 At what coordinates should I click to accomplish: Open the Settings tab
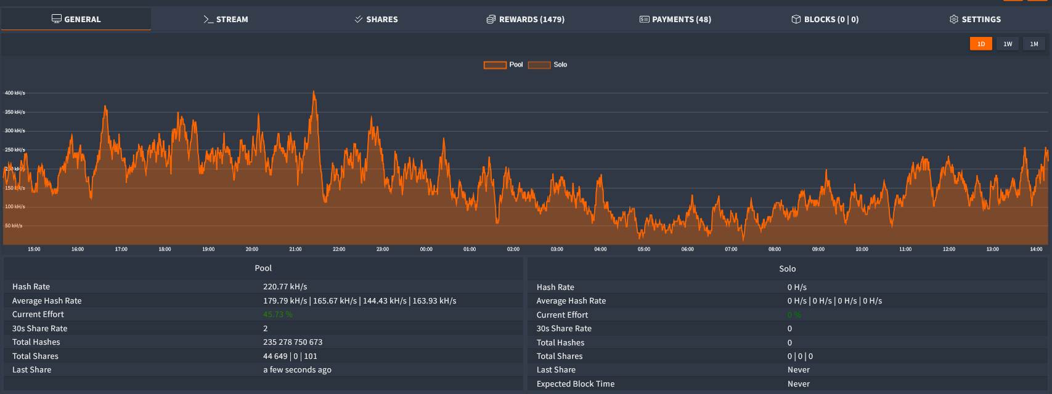point(981,19)
